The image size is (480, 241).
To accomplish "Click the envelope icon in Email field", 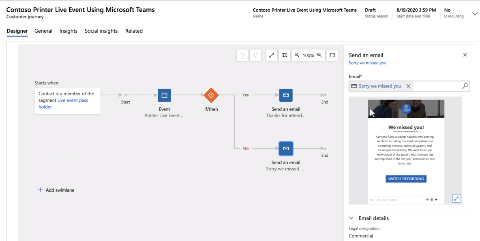I will pyautogui.click(x=354, y=86).
